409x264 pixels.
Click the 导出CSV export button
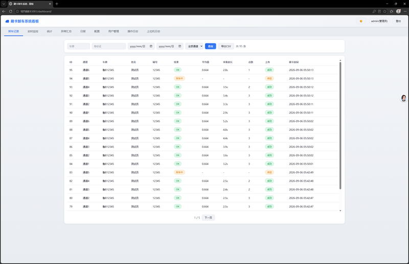[226, 46]
